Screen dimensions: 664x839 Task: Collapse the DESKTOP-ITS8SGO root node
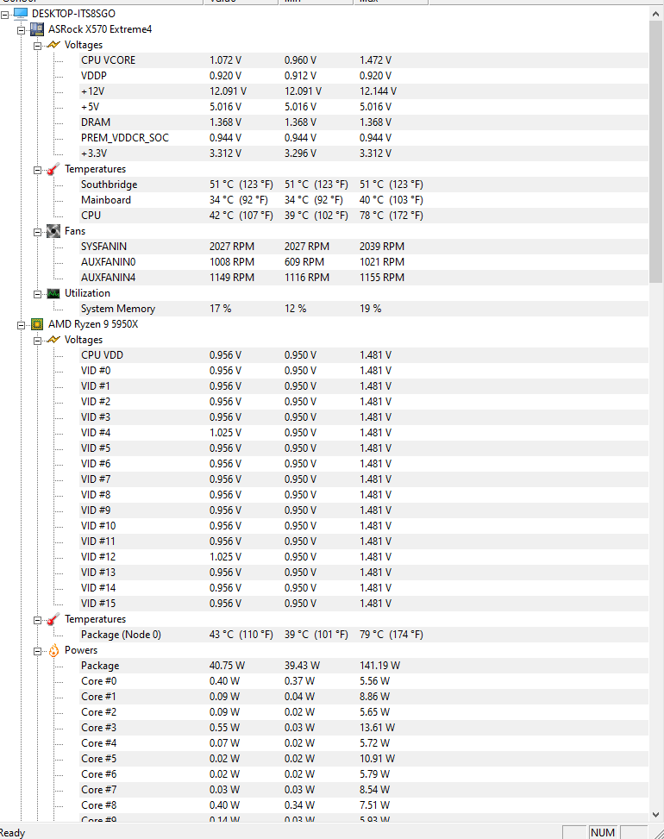coord(5,15)
